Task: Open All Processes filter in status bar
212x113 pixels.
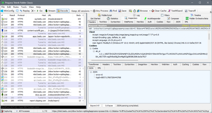Action: point(23,111)
